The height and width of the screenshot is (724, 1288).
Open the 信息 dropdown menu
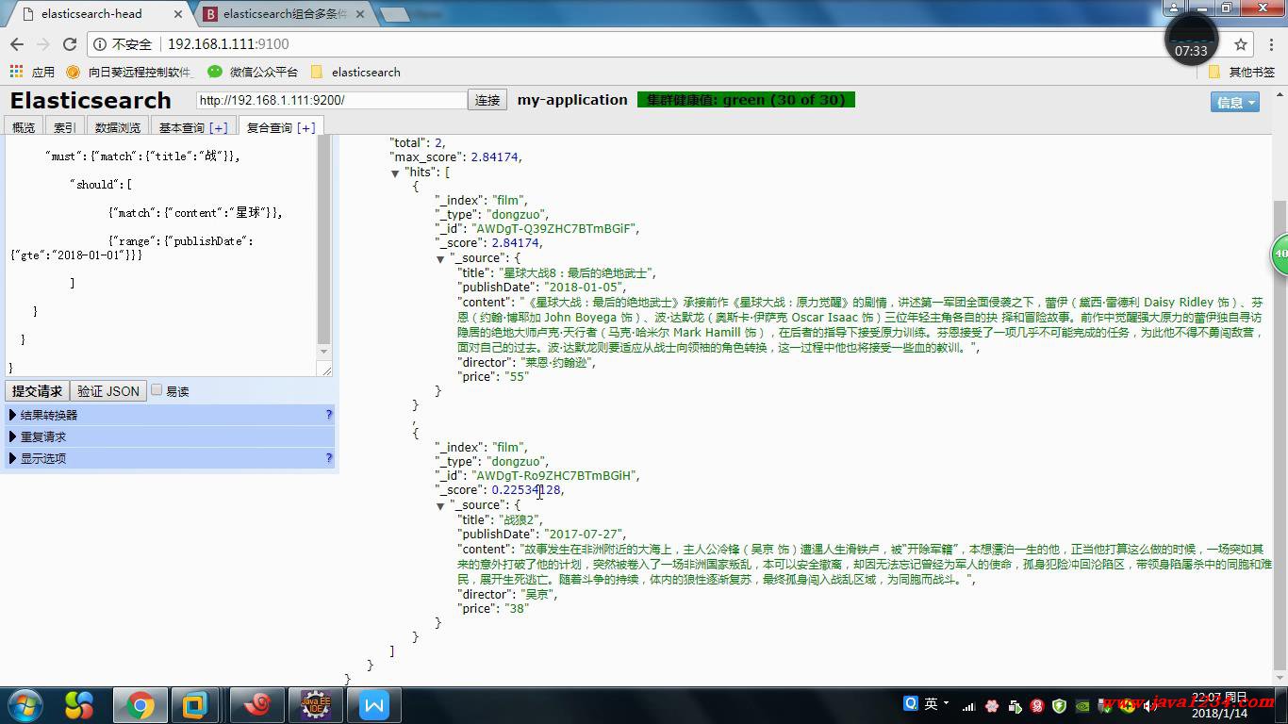tap(1235, 102)
